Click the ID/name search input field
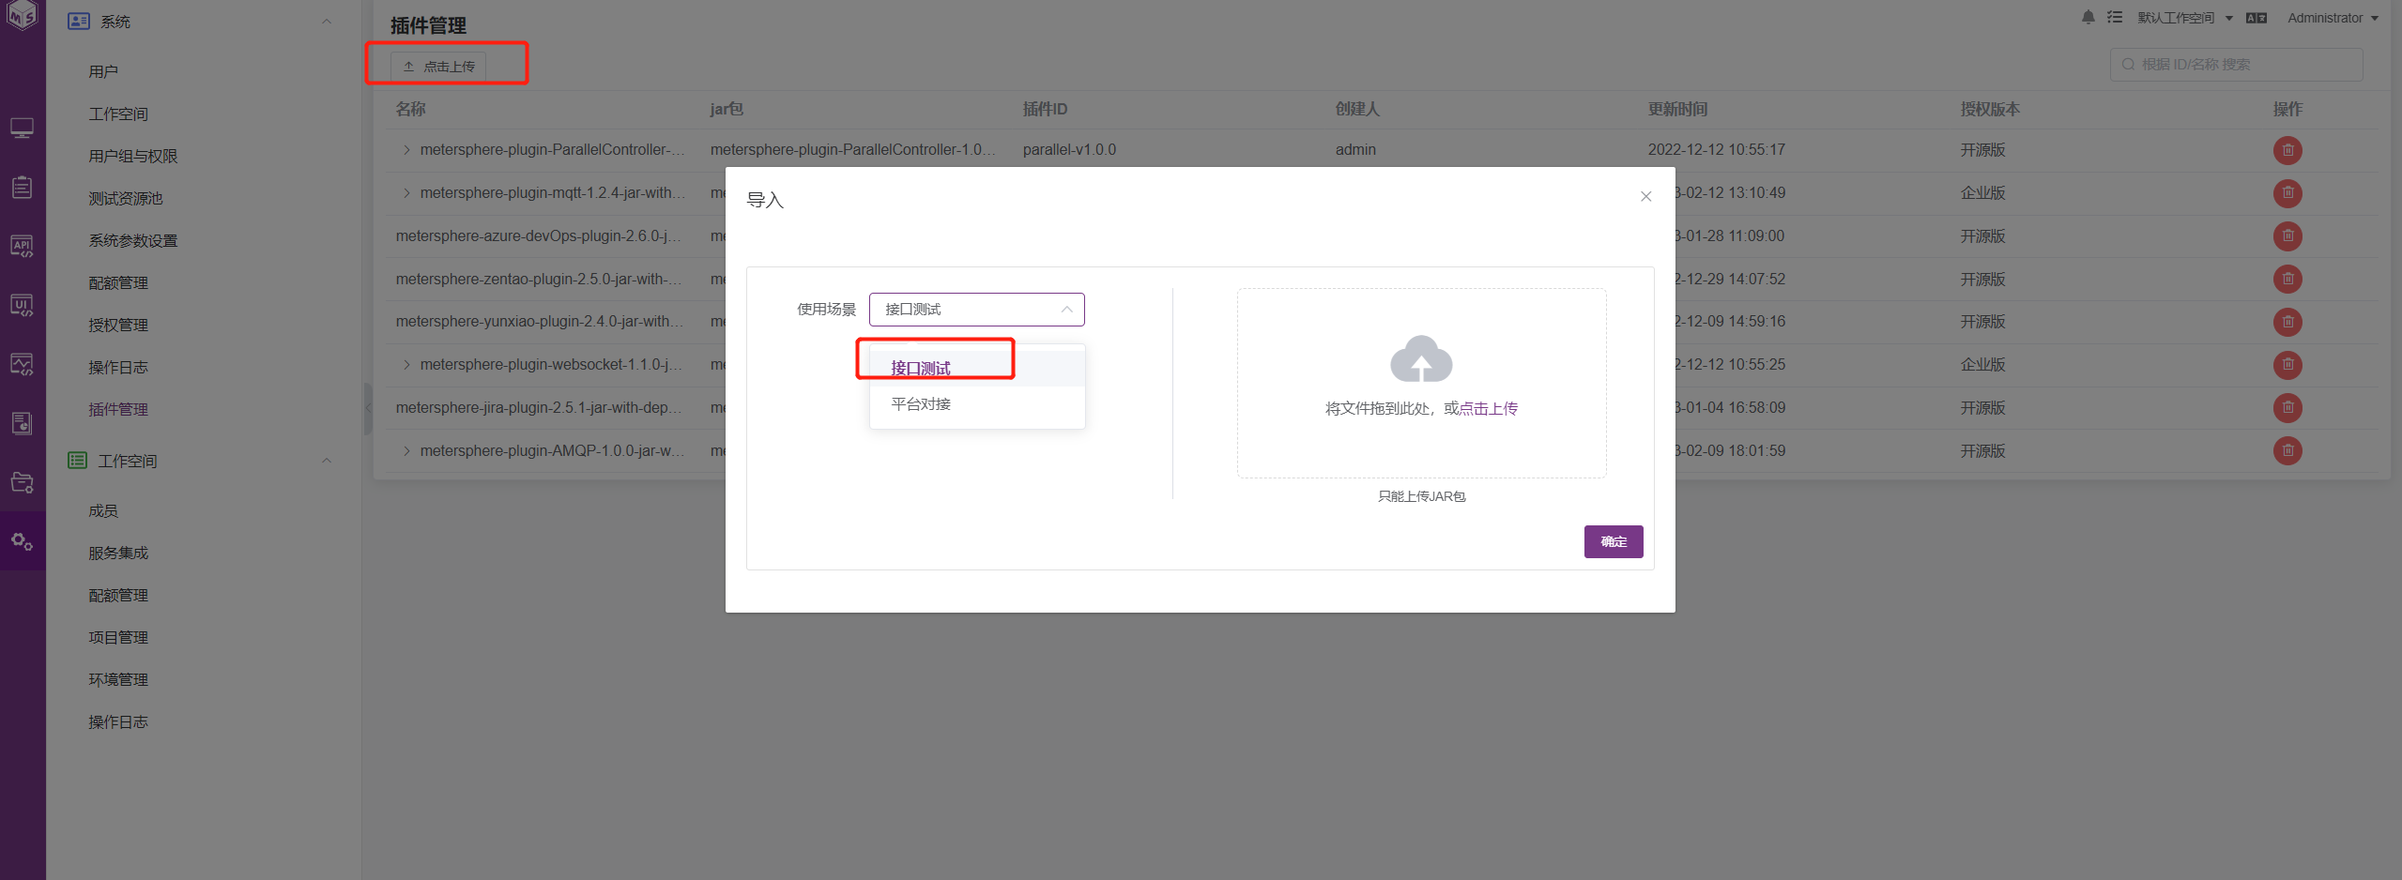Screen dimensions: 2402x880 pyautogui.click(x=2235, y=64)
